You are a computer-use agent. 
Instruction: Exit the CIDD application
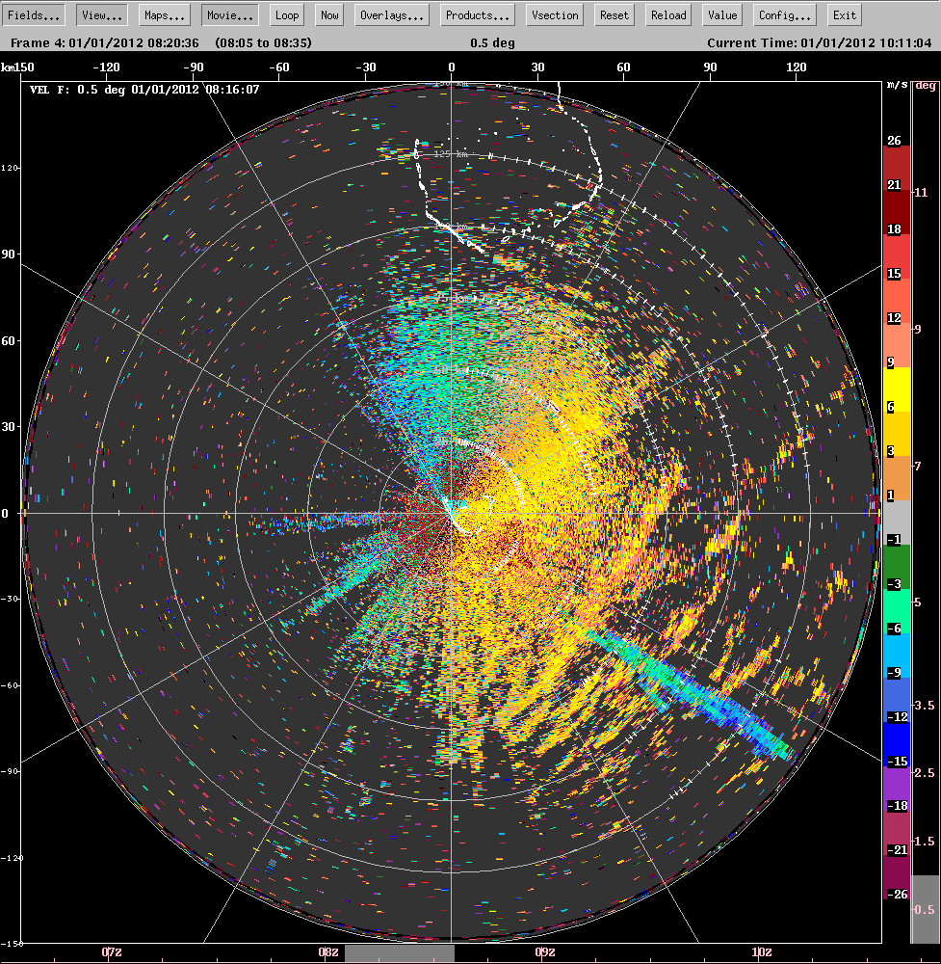point(844,14)
